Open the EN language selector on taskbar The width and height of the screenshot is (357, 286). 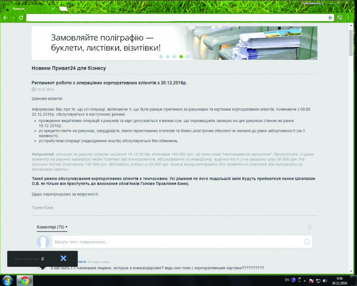click(x=287, y=280)
